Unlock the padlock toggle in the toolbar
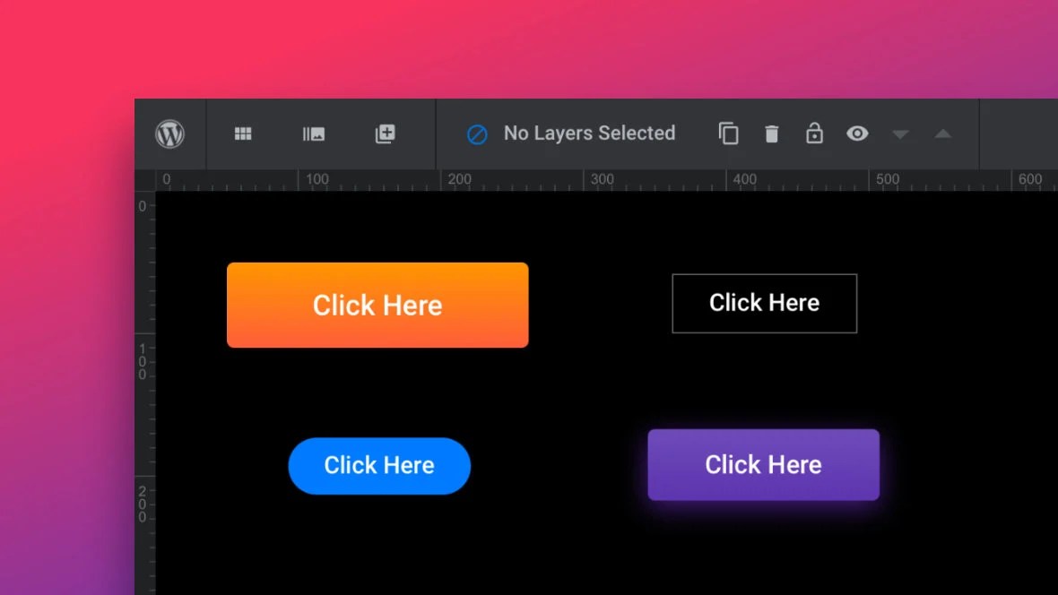This screenshot has height=595, width=1058. pos(814,133)
